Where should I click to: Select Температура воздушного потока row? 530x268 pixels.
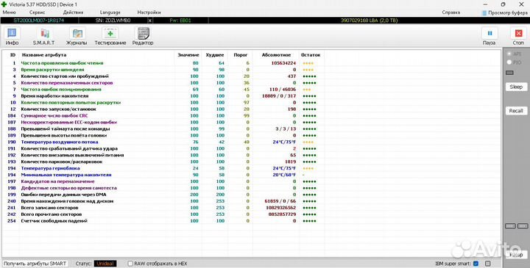[163, 142]
